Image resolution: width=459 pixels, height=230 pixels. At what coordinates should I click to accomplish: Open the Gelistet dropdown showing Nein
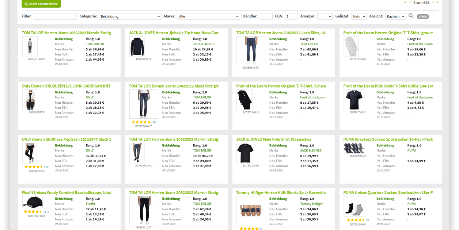[x=359, y=16]
